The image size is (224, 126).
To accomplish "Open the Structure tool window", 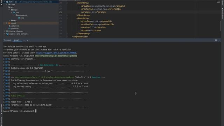I will coord(1,121).
